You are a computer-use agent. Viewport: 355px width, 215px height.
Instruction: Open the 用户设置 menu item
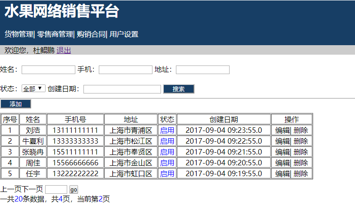tap(124, 34)
